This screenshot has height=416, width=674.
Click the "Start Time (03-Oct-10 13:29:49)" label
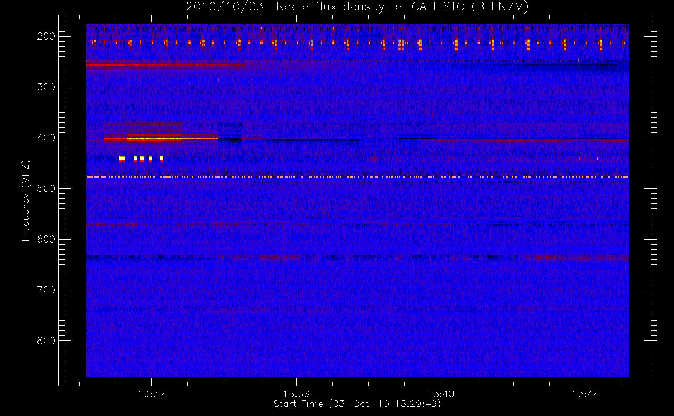pos(357,404)
